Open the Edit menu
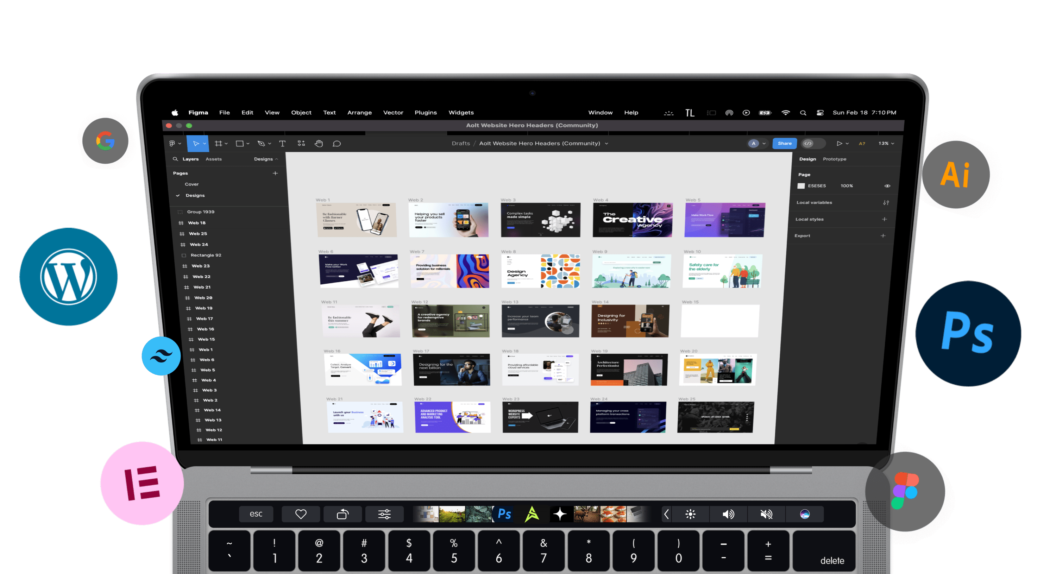1056x574 pixels. (247, 112)
